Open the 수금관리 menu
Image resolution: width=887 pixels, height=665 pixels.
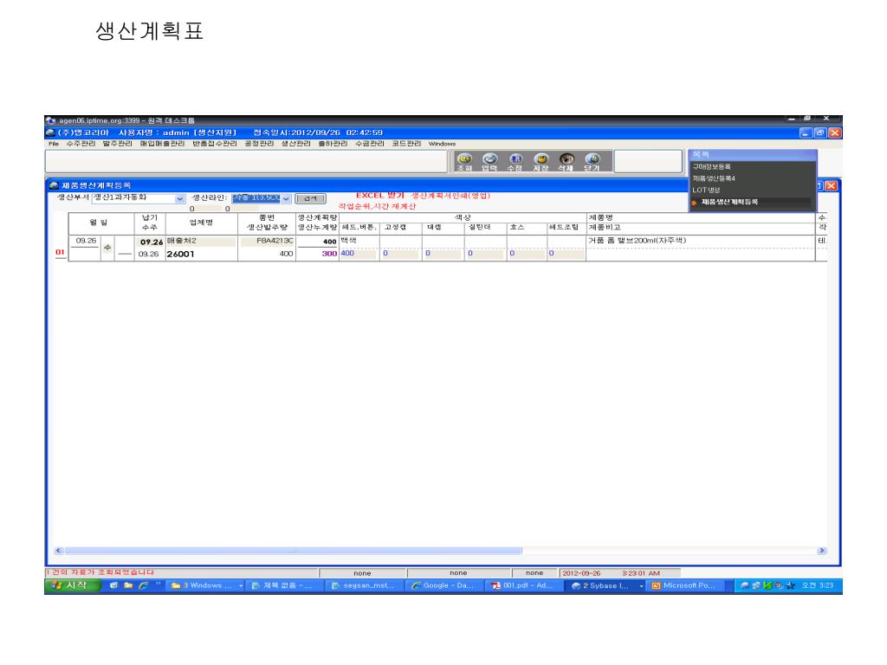(369, 144)
